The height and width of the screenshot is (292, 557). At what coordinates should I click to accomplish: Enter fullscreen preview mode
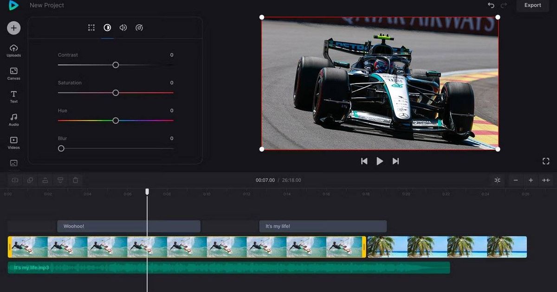(x=546, y=161)
